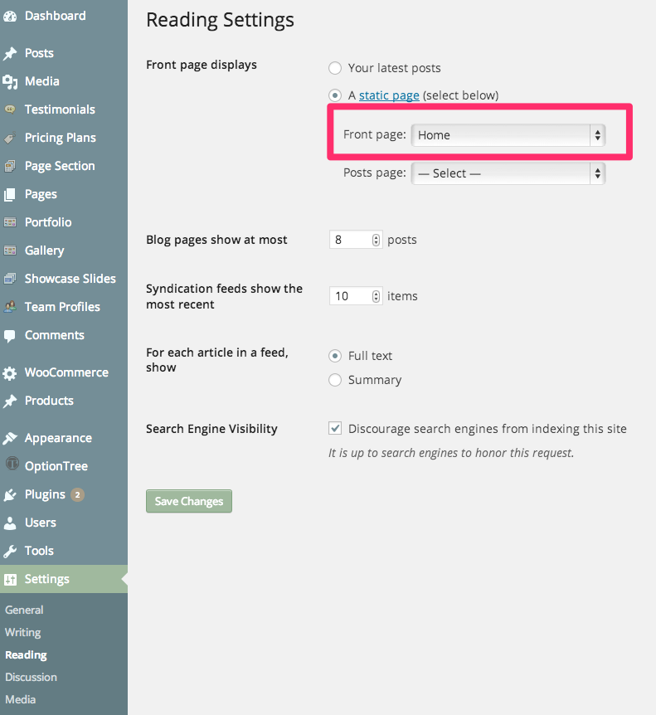Click the Media library icon
Viewport: 656px width, 715px height.
[x=12, y=81]
